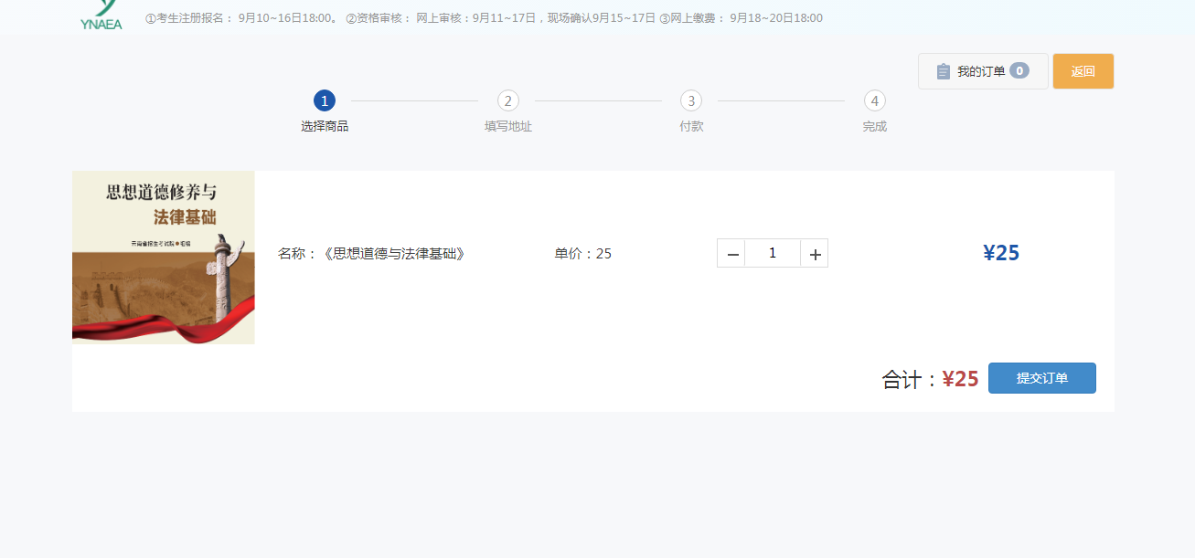Image resolution: width=1195 pixels, height=558 pixels.
Task: Focus the quantity input field showing 1
Action: pyautogui.click(x=773, y=254)
